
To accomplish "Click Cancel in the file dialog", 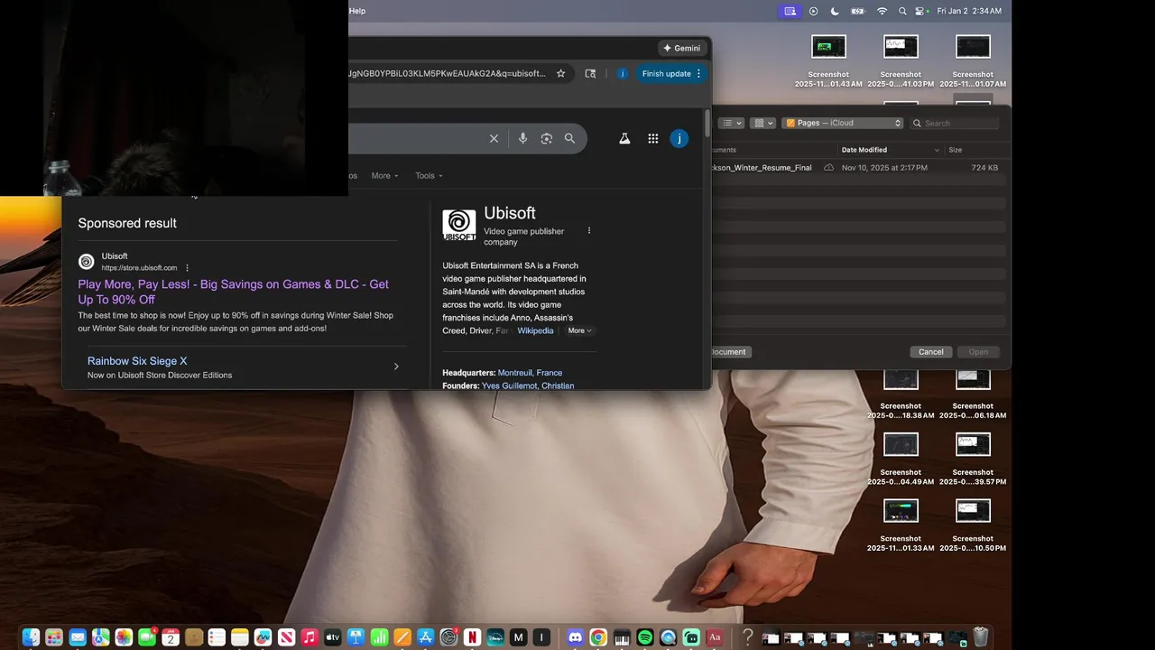I will [x=931, y=352].
